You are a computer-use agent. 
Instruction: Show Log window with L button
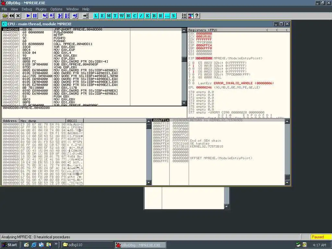click(x=96, y=16)
